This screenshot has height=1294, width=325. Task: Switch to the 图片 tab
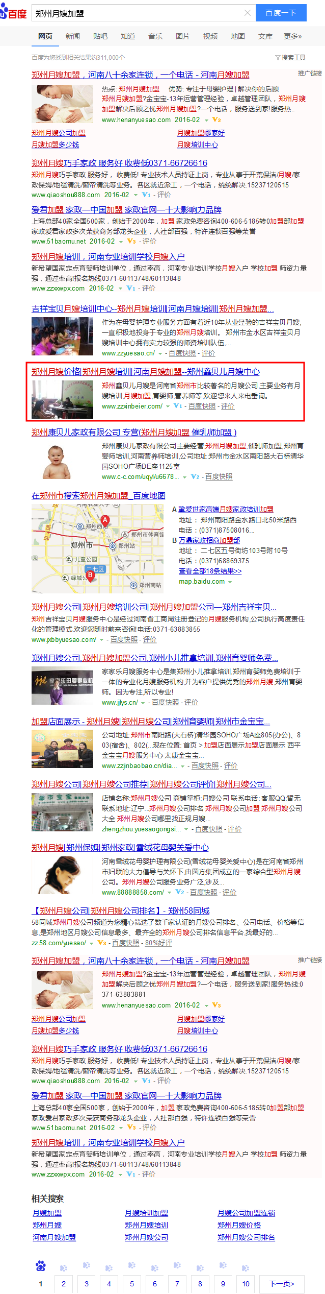tap(183, 36)
